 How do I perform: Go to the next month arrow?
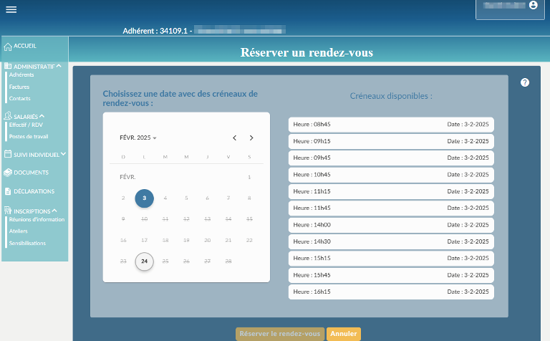[x=251, y=138]
